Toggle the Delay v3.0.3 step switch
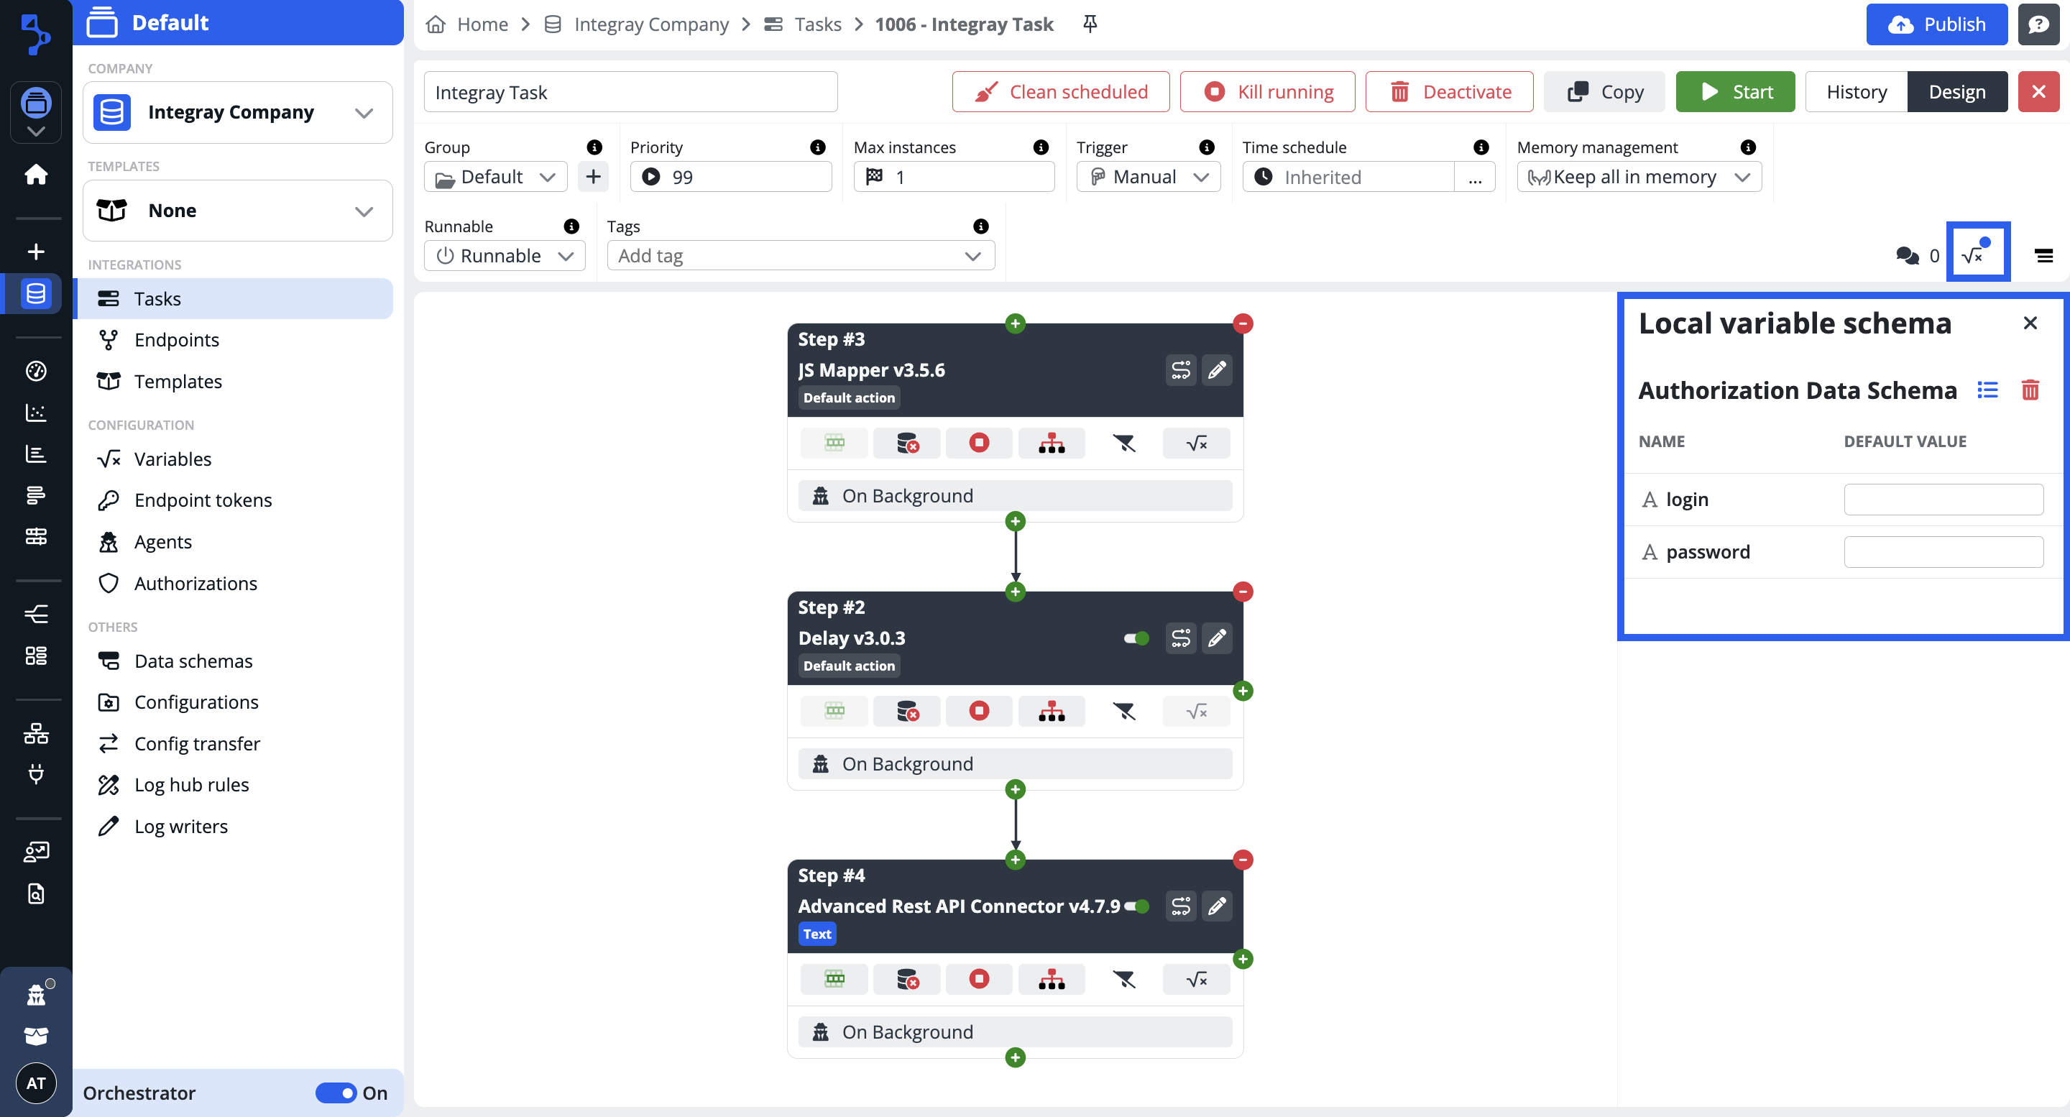 pos(1136,639)
